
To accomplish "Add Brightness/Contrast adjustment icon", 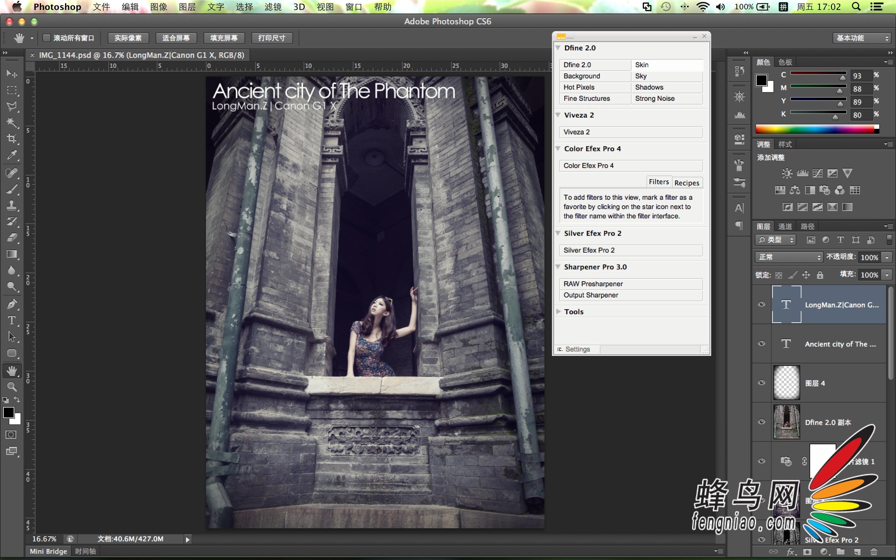I will tap(787, 173).
